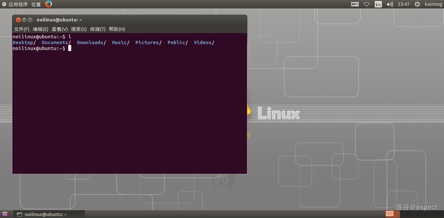This screenshot has height=218, width=444.
Task: Click the 23:47 clock in top panel
Action: (403, 4)
